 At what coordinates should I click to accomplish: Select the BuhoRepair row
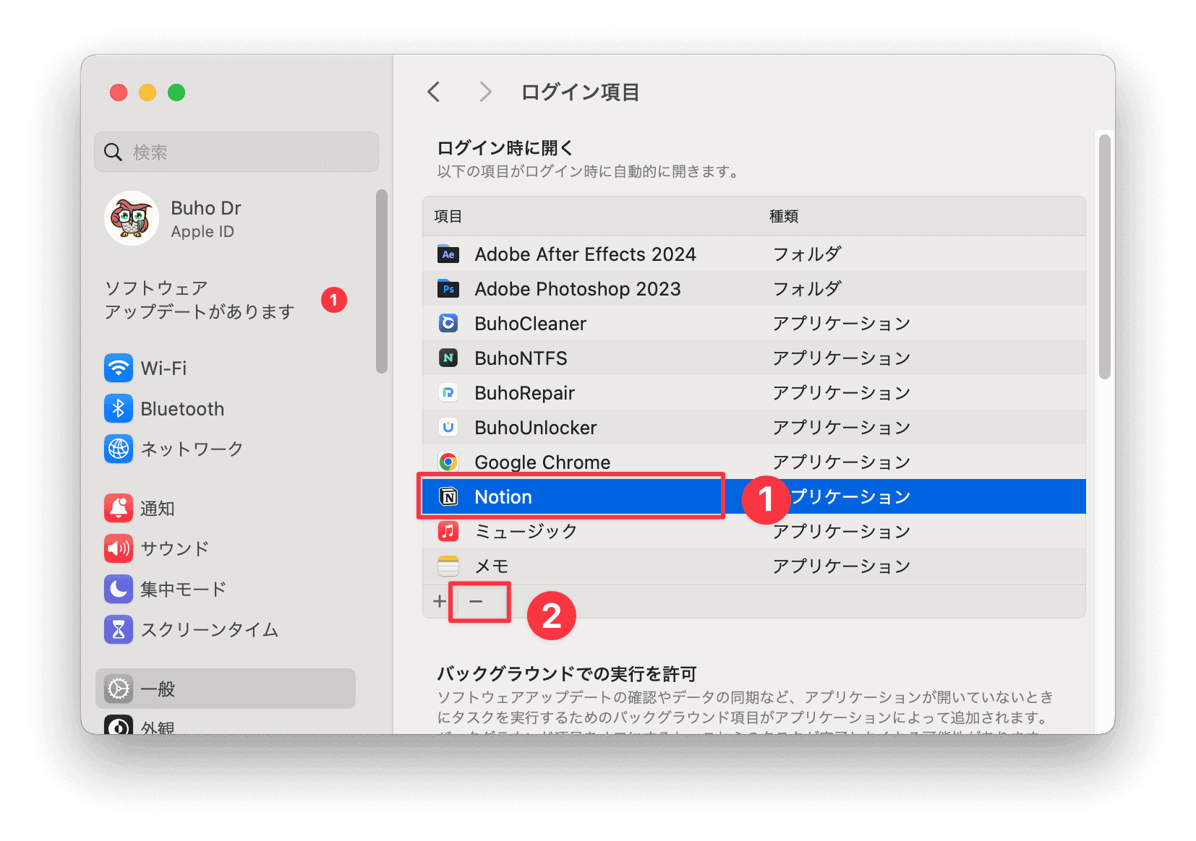click(x=754, y=392)
